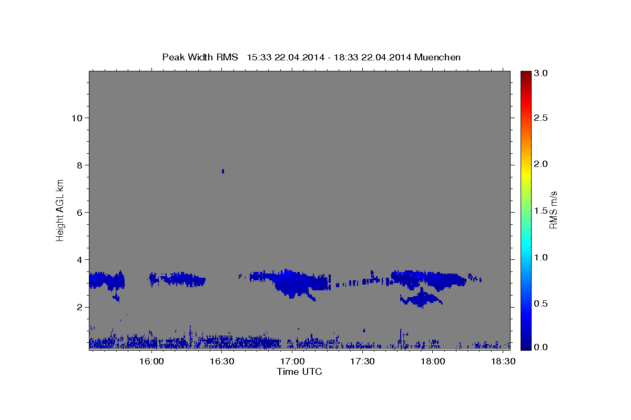
Task: Click the 'RMS m/s' colorbar label
Action: tap(553, 210)
